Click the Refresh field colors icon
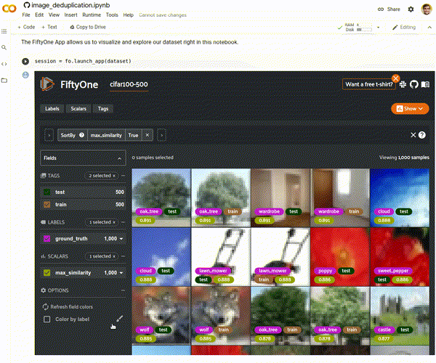Image resolution: width=436 pixels, height=363 pixels. coord(45,307)
